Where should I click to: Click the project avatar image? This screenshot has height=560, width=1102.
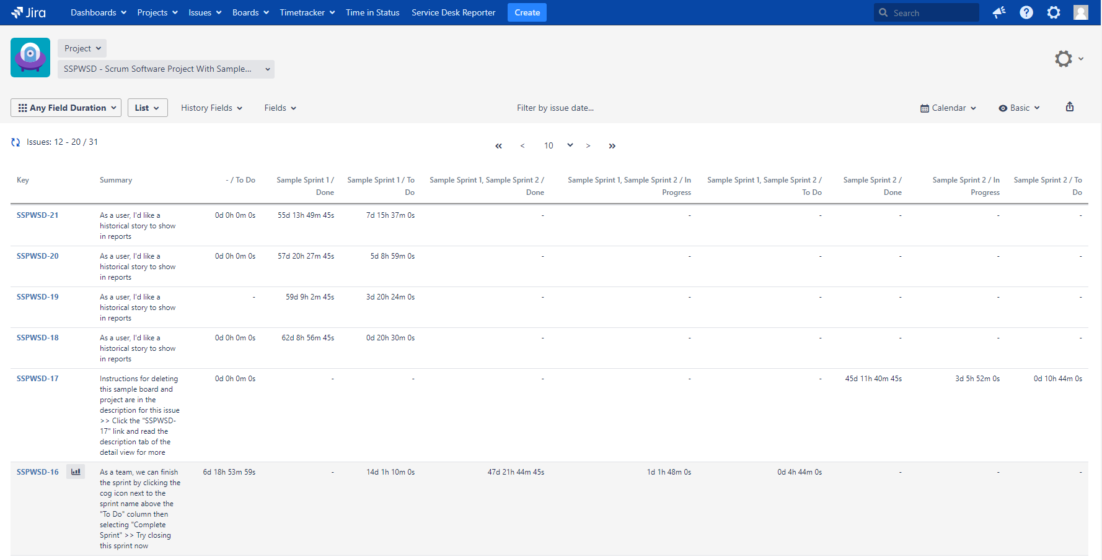(30, 58)
